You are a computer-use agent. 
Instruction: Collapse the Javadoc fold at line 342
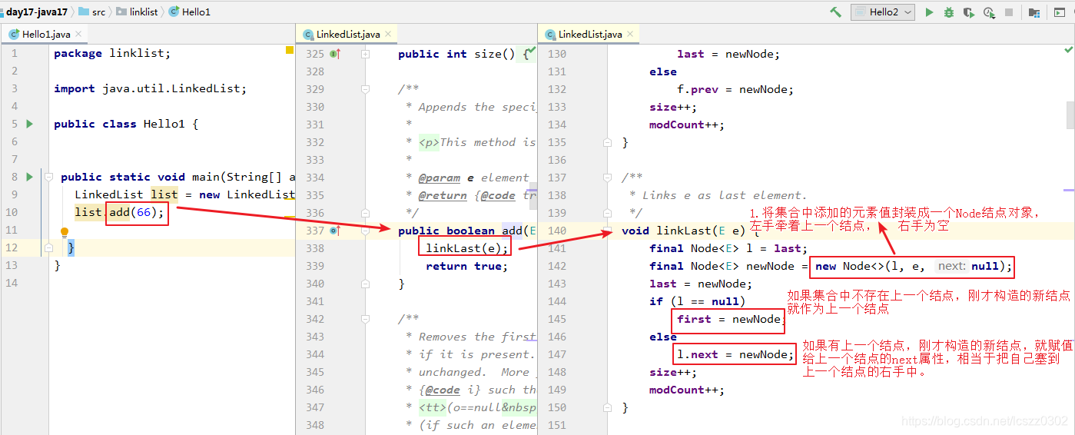(366, 319)
